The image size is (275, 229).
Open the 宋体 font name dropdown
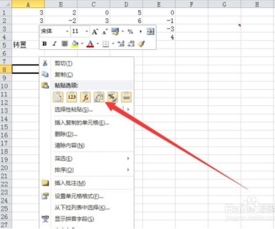(x=67, y=32)
